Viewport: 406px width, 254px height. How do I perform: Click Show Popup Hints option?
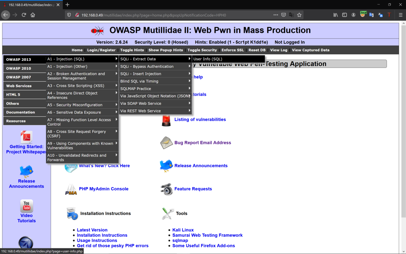(166, 50)
